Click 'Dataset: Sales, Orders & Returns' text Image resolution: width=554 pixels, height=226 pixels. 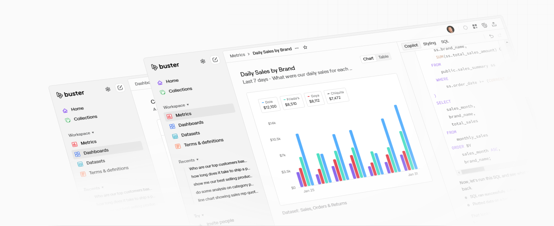(314, 208)
